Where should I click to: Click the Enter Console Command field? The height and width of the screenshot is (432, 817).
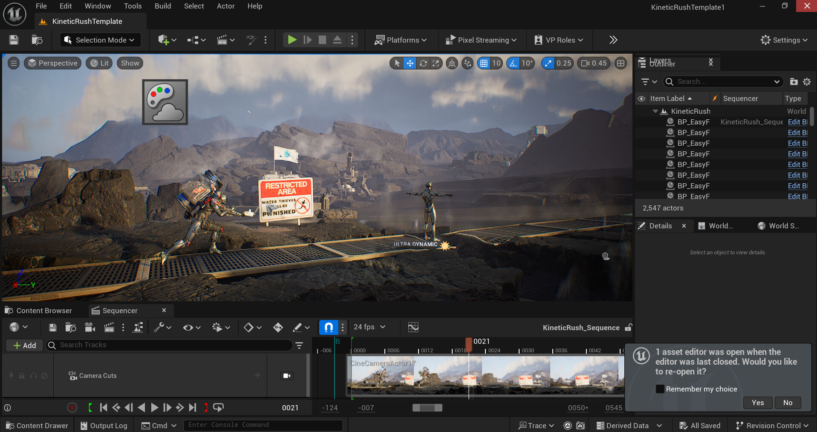point(263,425)
